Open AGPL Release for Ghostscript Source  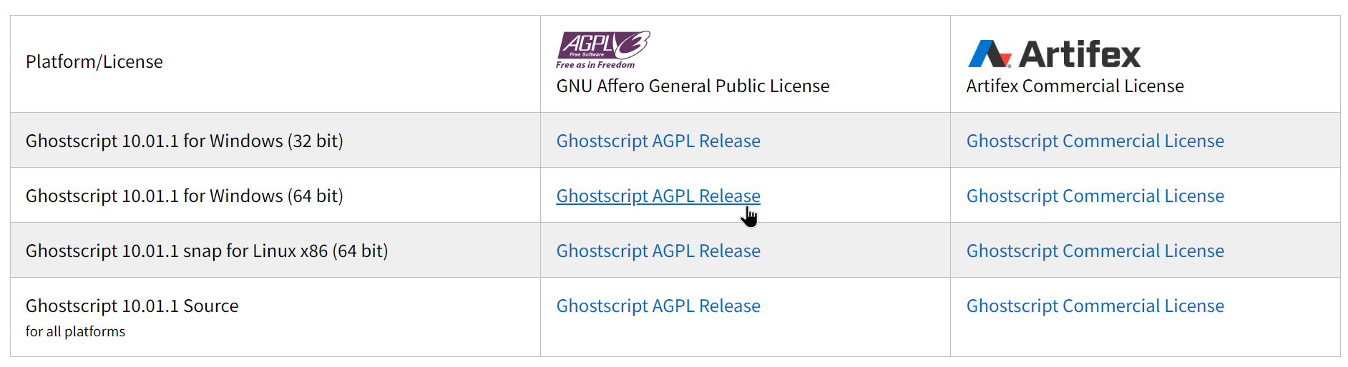coord(658,306)
